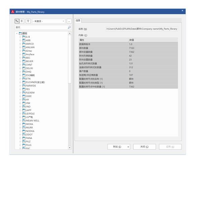
Task: Select the DHQ folder icon
Action: (24, 72)
